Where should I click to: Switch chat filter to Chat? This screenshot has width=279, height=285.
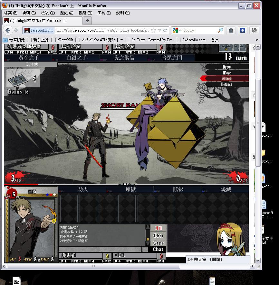tap(158, 236)
